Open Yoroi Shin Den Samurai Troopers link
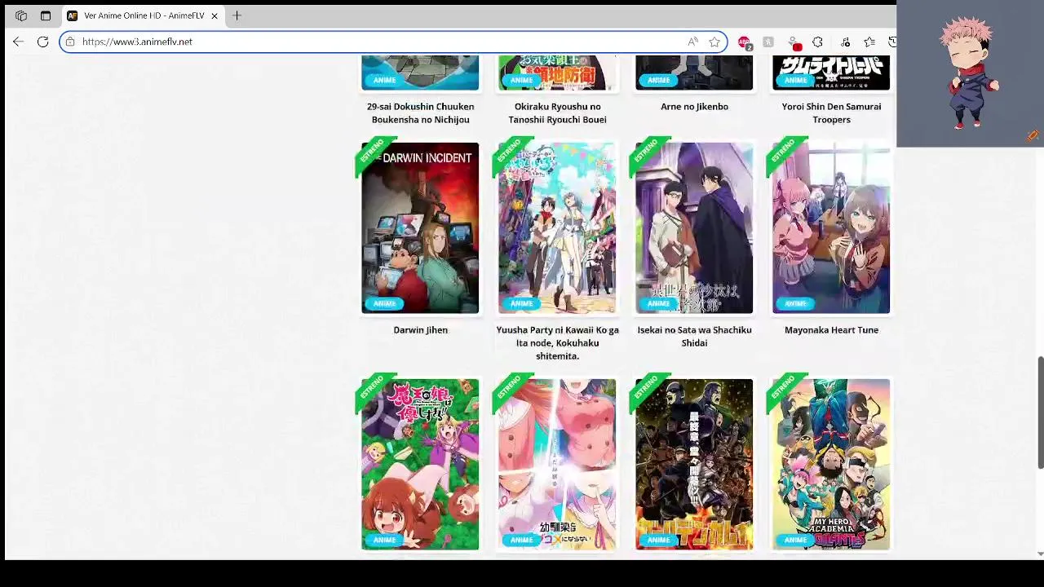1044x587 pixels. [x=831, y=113]
